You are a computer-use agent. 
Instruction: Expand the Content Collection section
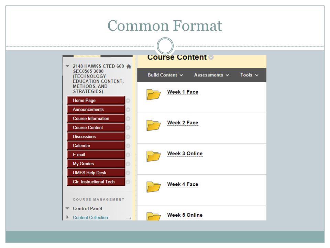click(67, 217)
